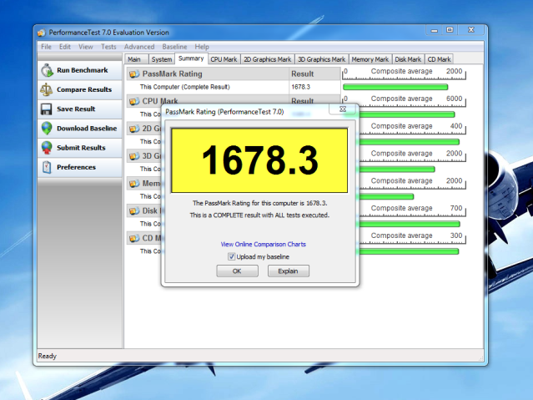Switch to the Memory Mark tab
This screenshot has width=533, height=400.
point(370,59)
